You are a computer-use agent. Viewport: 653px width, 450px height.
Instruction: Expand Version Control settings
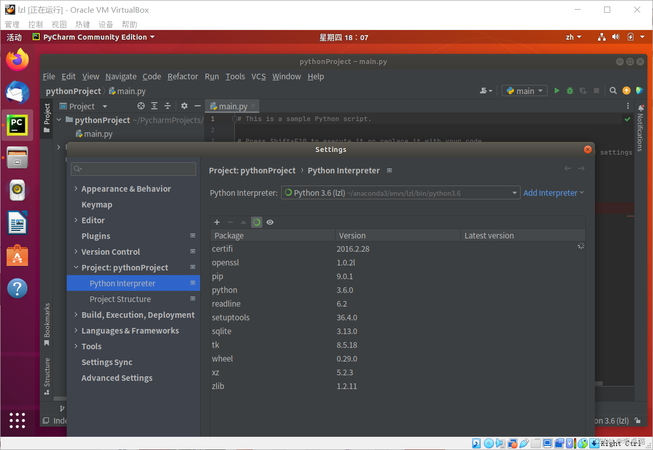(x=76, y=252)
